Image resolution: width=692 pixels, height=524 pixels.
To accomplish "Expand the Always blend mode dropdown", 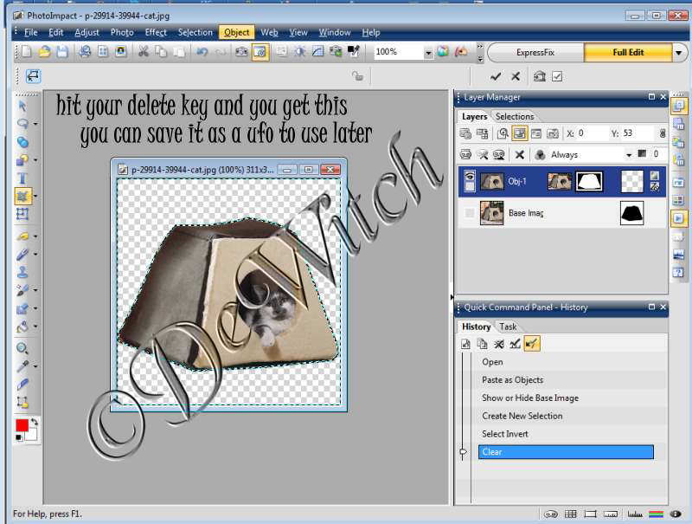I will click(x=629, y=154).
